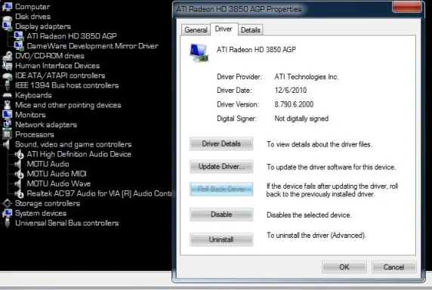432x290 pixels.
Task: Dismiss dialog with the Cancel button
Action: (393, 267)
